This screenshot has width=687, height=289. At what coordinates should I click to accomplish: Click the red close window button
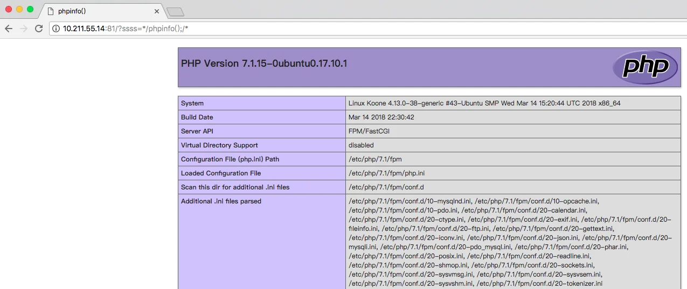9,9
